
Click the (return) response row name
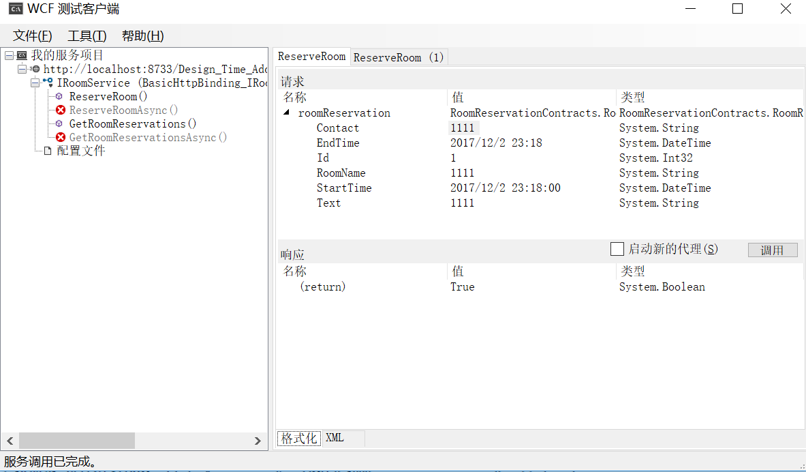pyautogui.click(x=322, y=286)
